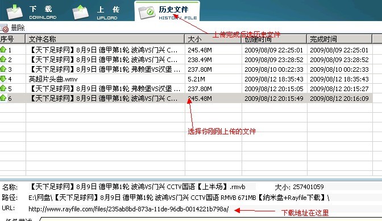This screenshot has width=382, height=221.
Task: Select the 英超片头曲.wmv file row
Action: (186, 79)
